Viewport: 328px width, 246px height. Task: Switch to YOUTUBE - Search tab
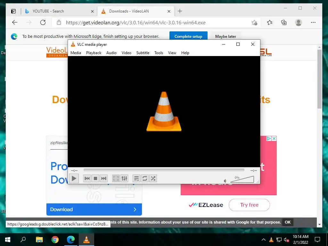[60, 11]
